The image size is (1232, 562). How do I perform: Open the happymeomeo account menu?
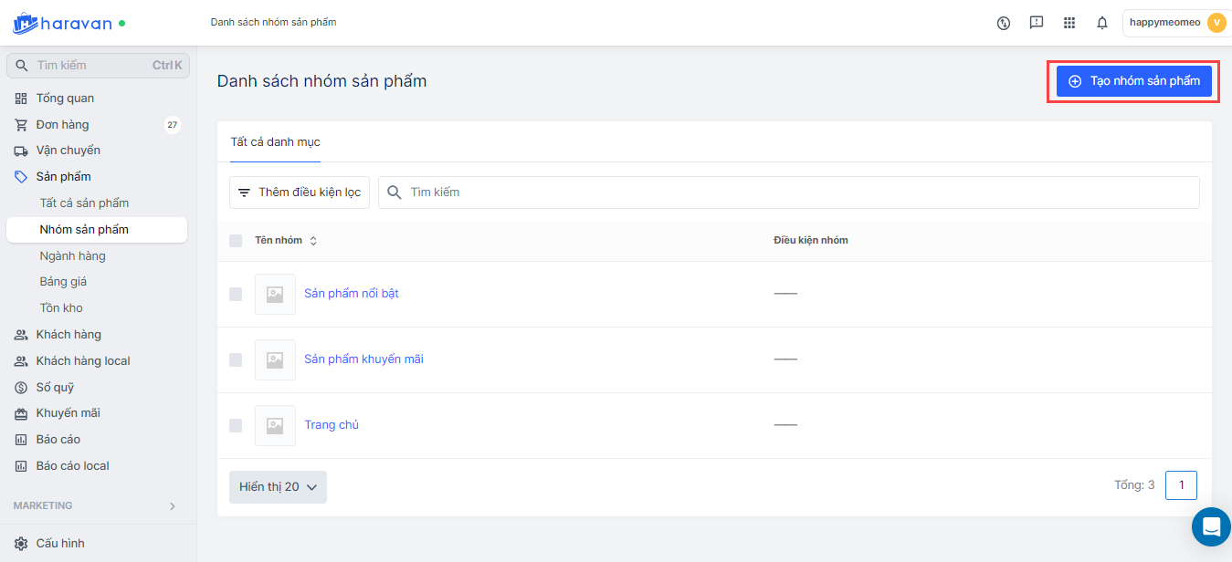(1176, 23)
